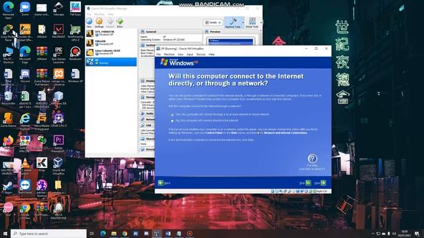Open Machine menu in the XP VM window

(x=169, y=54)
